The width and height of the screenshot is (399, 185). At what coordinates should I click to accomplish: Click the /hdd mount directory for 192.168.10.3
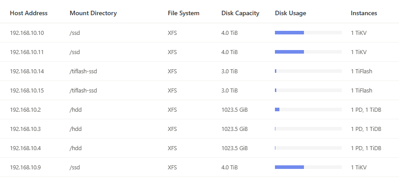pyautogui.click(x=76, y=129)
